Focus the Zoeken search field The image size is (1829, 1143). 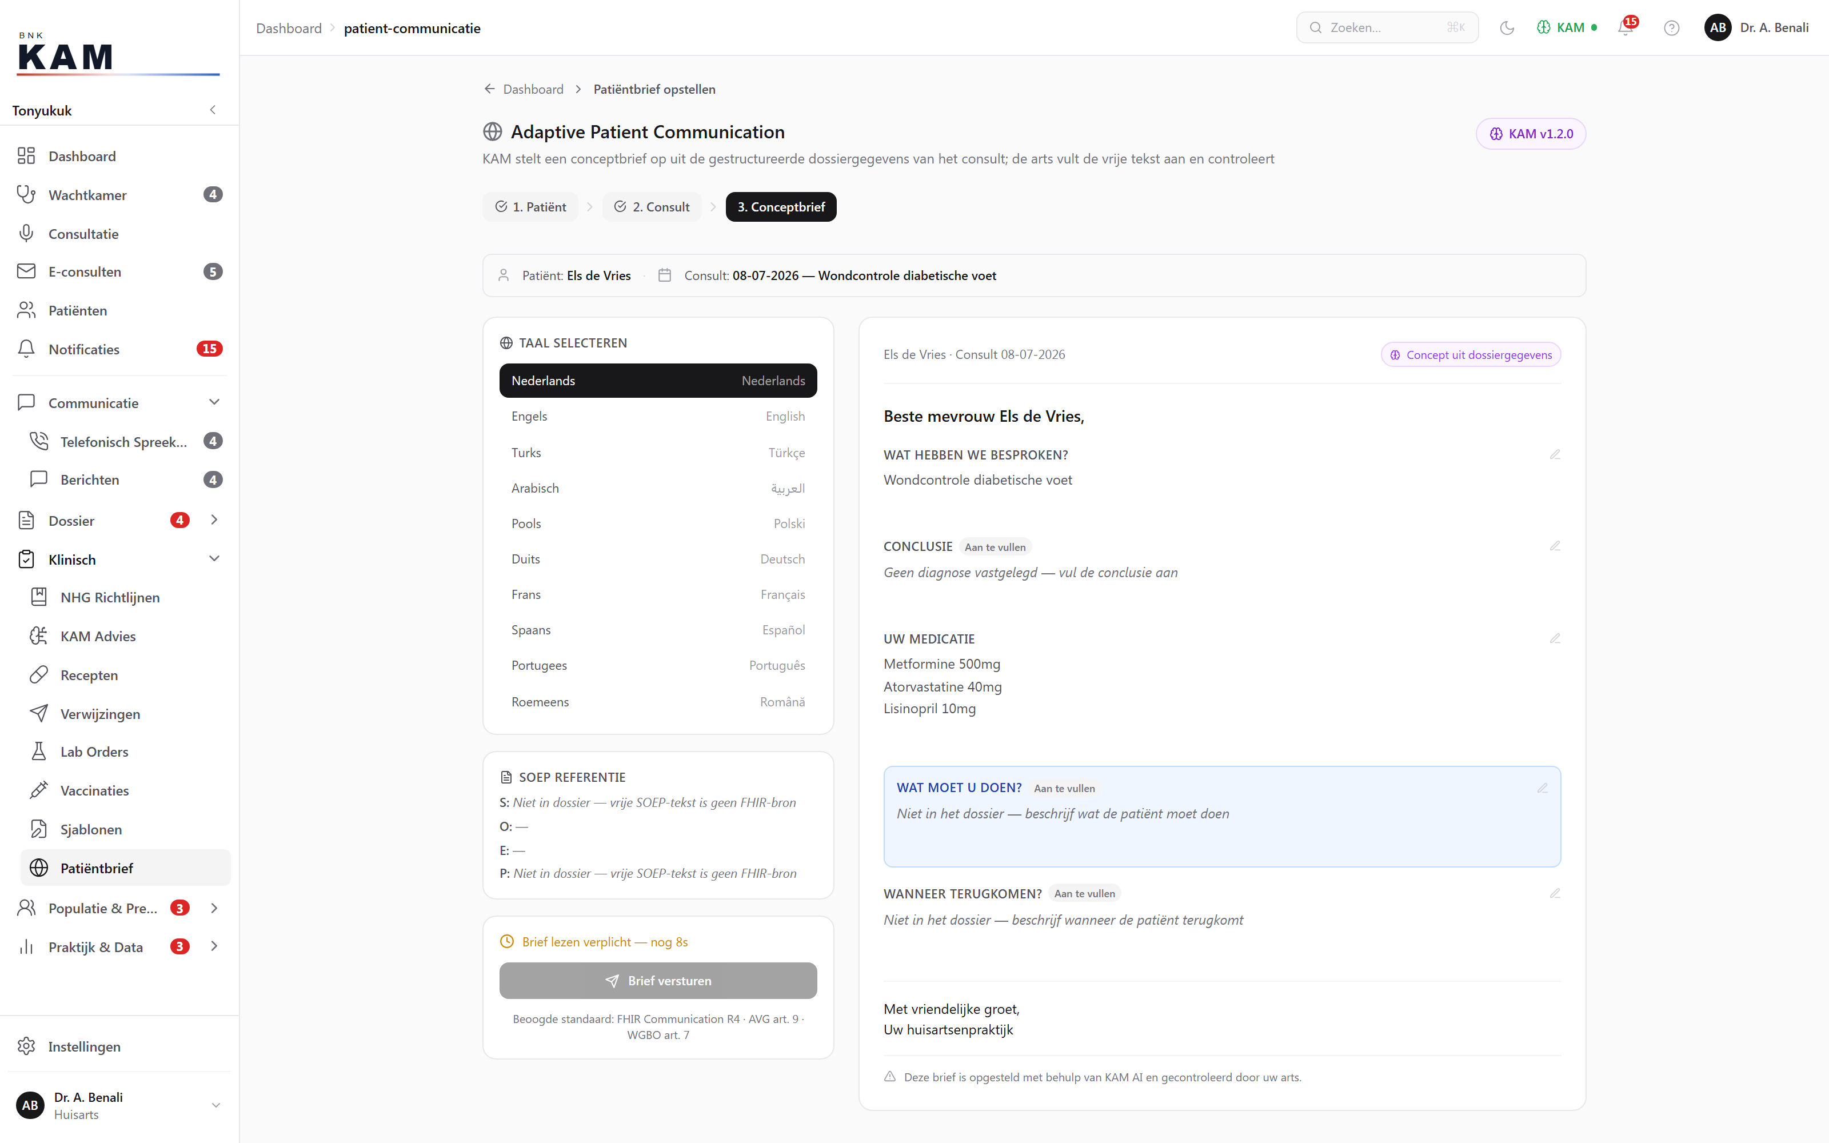(x=1387, y=28)
